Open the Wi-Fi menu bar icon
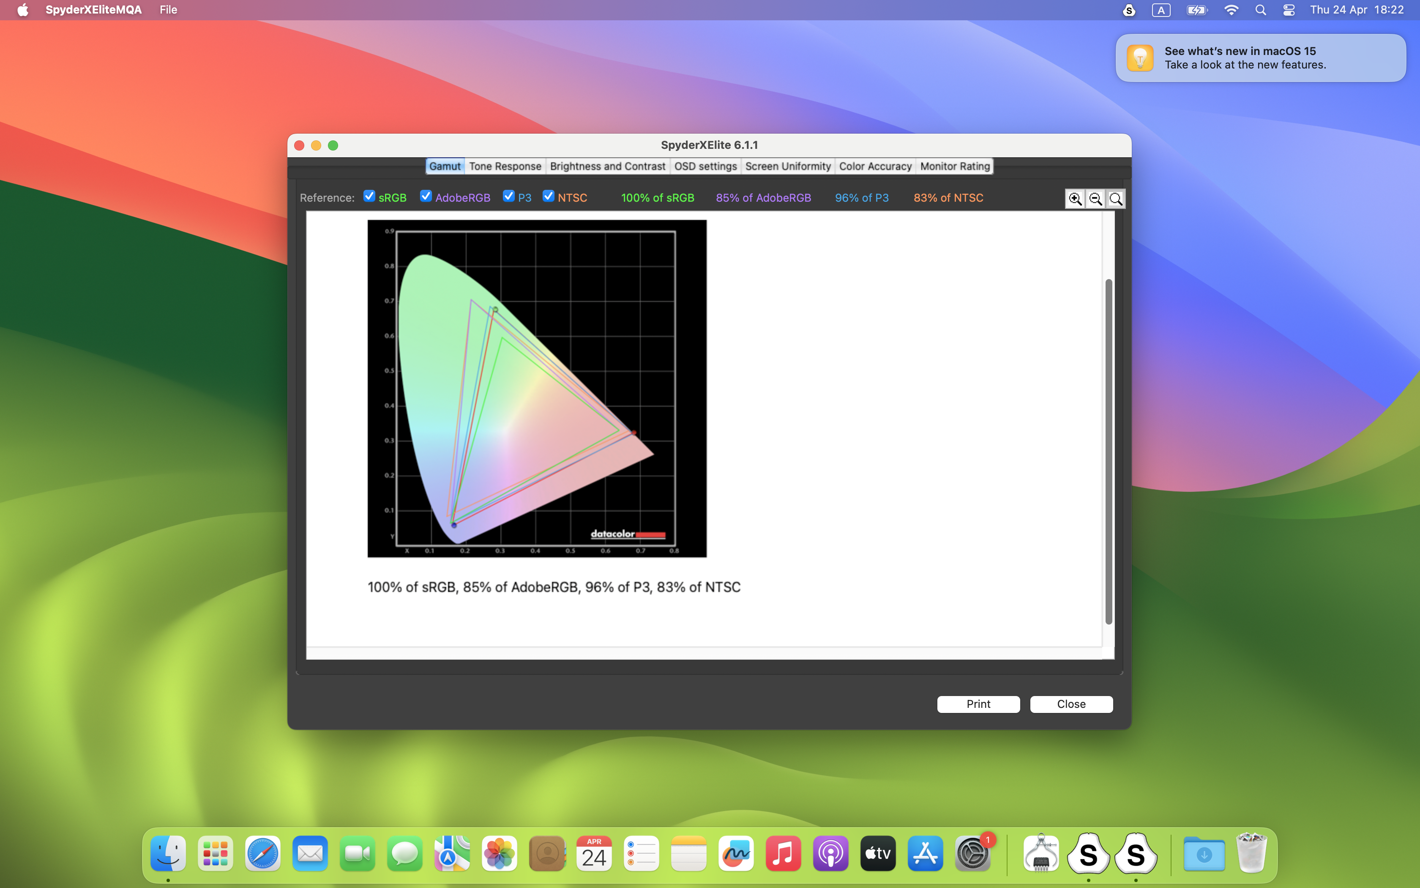This screenshot has width=1420, height=888. click(1231, 10)
